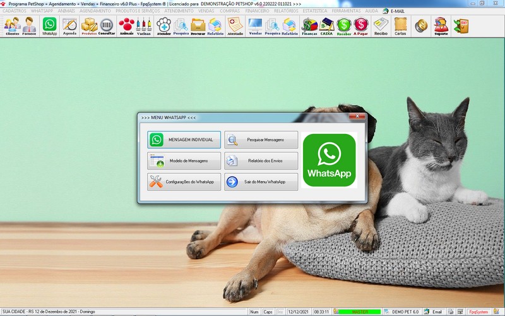Click the Num indicator in status bar
Image resolution: width=505 pixels, height=316 pixels.
point(254,312)
